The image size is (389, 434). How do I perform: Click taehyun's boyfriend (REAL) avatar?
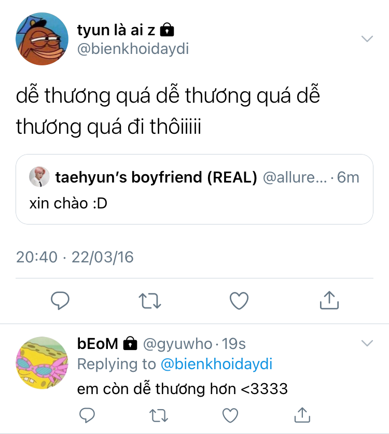[39, 177]
